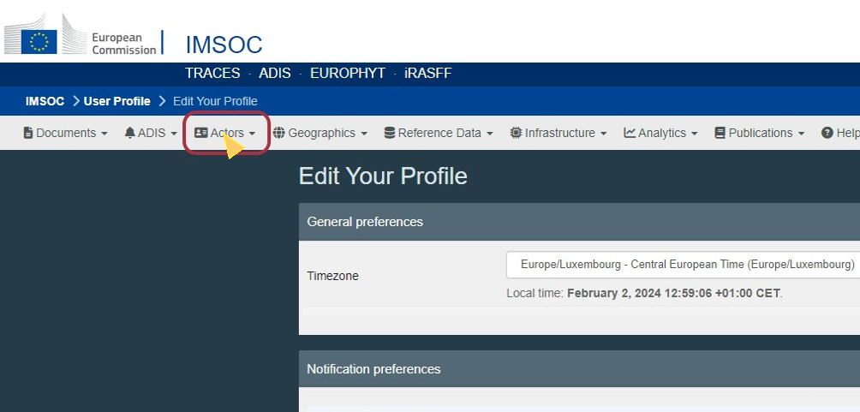Go to TRACES module link
This screenshot has height=412, width=860.
point(212,74)
